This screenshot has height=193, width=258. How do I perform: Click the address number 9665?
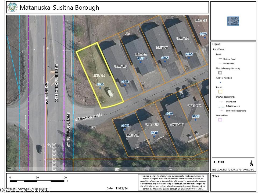189,54
